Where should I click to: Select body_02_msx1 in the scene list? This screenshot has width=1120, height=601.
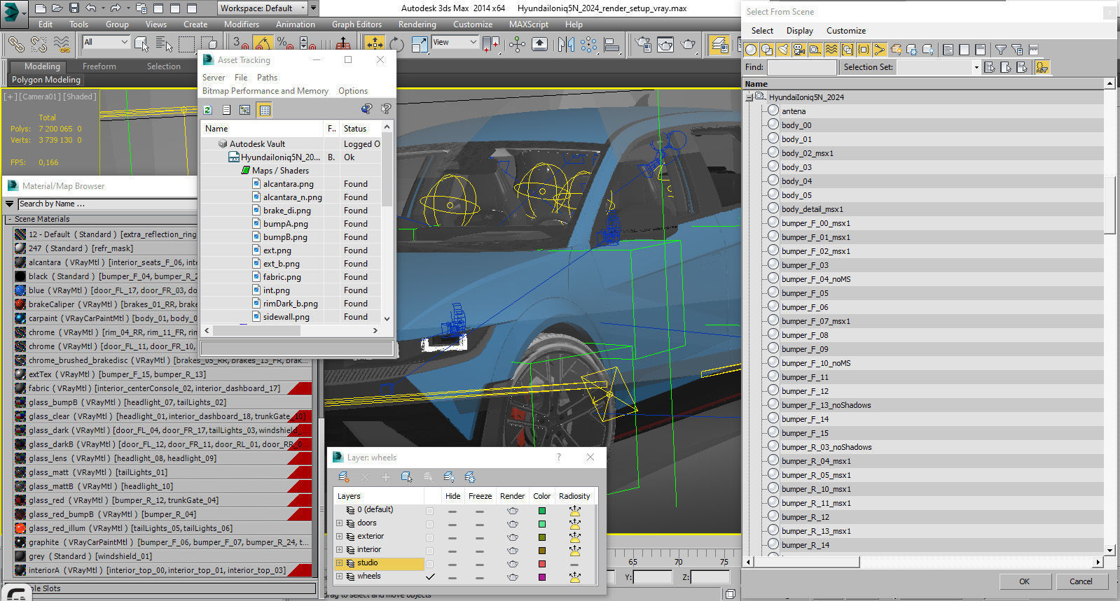[x=807, y=153]
